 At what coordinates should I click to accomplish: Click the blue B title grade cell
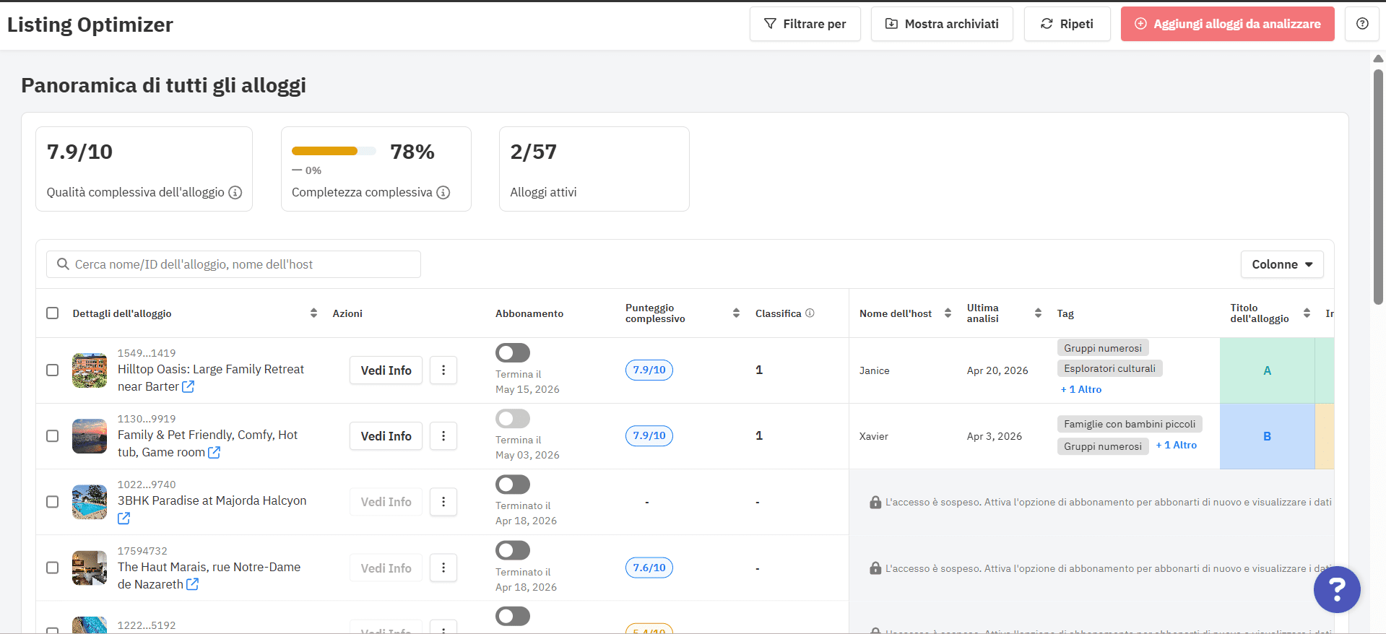point(1267,436)
